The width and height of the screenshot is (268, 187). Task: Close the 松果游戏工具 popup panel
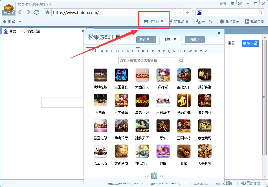point(219,33)
